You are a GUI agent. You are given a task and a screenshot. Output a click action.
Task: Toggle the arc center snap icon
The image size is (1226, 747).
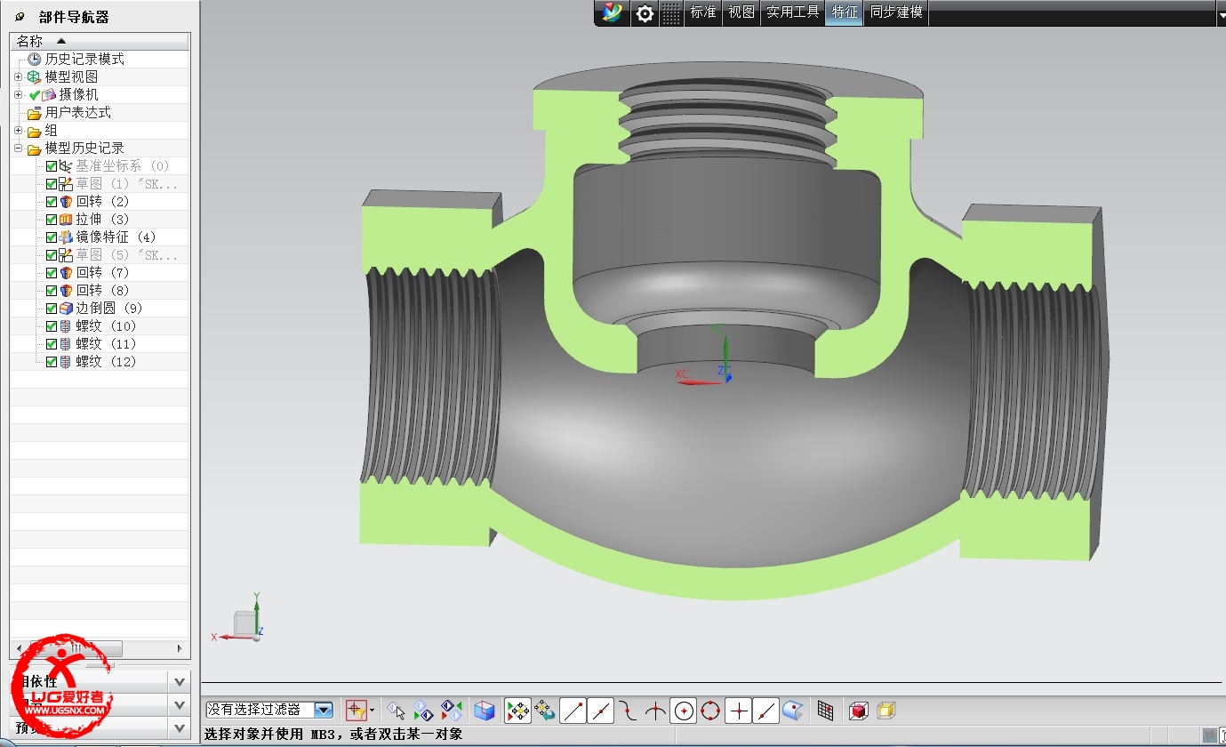tap(683, 711)
